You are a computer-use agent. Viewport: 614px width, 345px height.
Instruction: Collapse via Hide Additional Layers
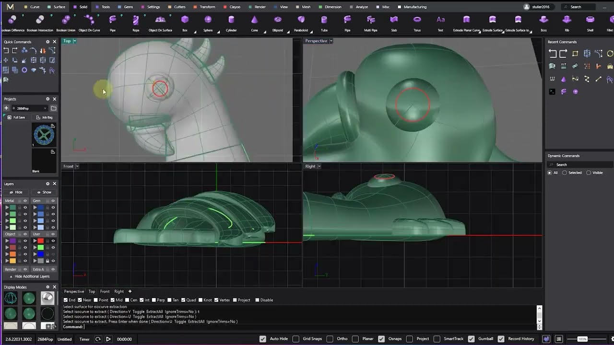(29, 276)
